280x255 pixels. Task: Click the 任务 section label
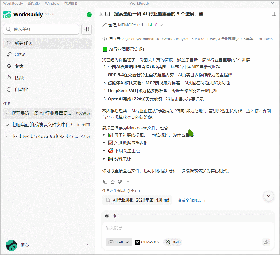click(7, 104)
